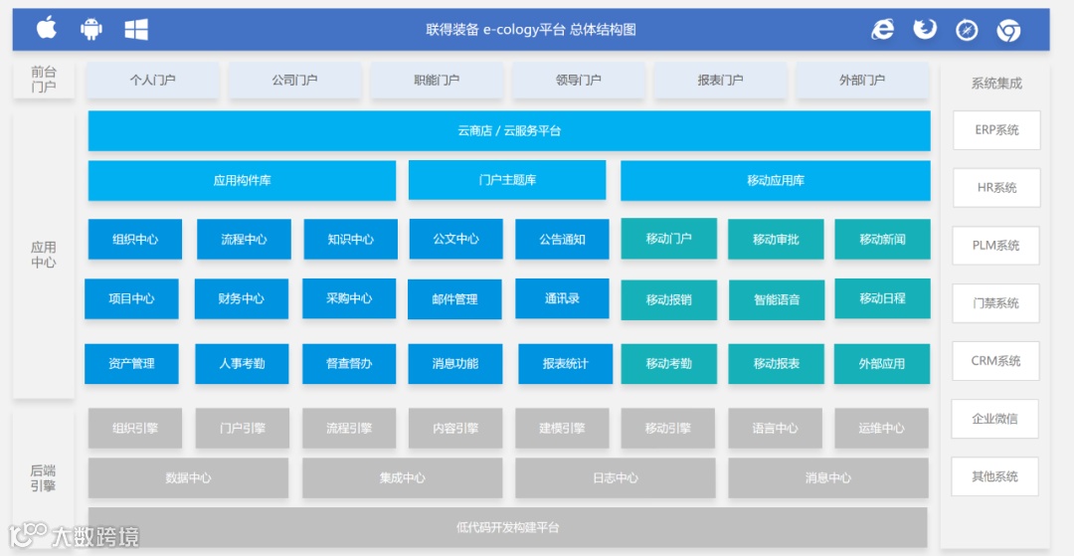The image size is (1074, 556).
Task: Click the 移动审批 tile
Action: point(776,239)
